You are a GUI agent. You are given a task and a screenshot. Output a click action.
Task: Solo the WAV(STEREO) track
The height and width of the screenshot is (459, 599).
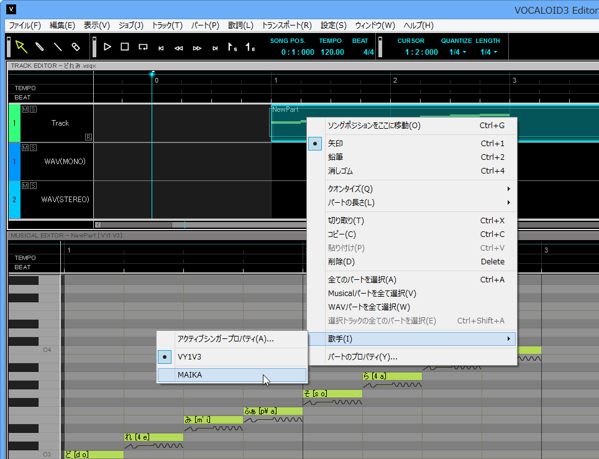tap(33, 185)
